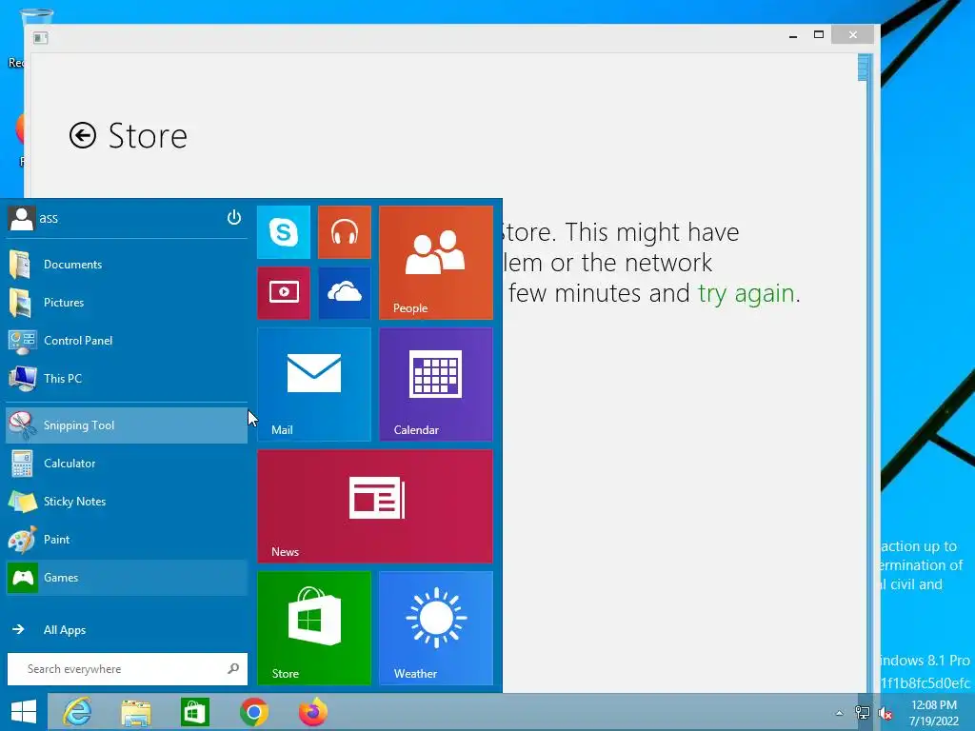Close the Store window

[853, 35]
